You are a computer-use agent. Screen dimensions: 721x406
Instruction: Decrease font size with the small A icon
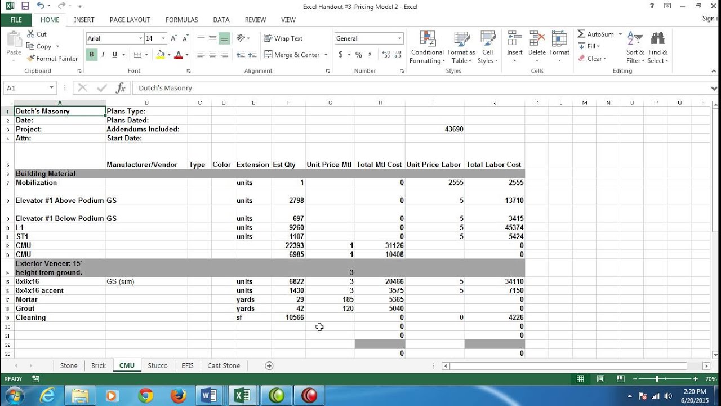coord(186,38)
